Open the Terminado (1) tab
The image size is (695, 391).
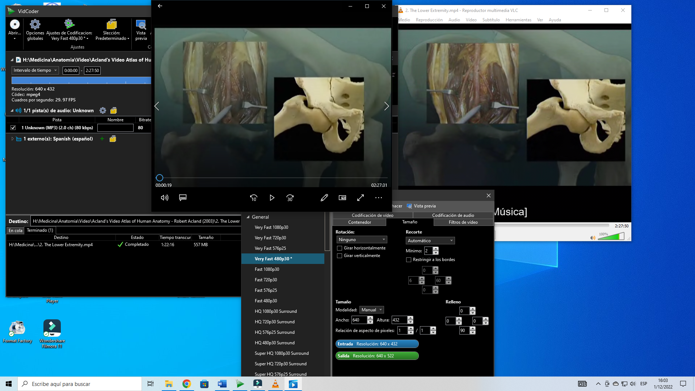click(x=40, y=230)
